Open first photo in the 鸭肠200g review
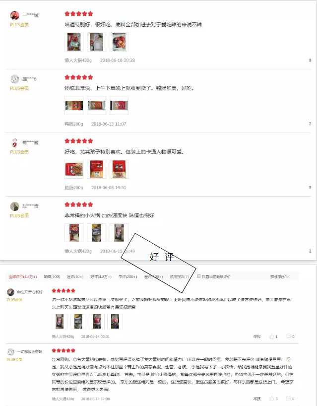 pos(74,106)
